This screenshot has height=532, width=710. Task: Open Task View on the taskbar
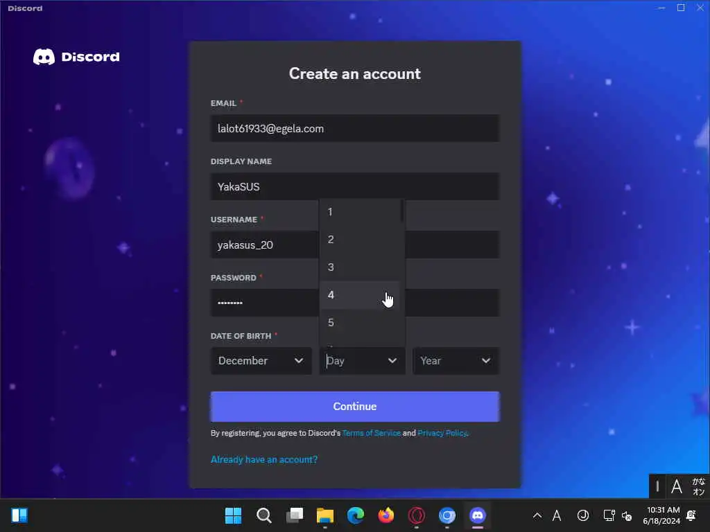coord(295,515)
